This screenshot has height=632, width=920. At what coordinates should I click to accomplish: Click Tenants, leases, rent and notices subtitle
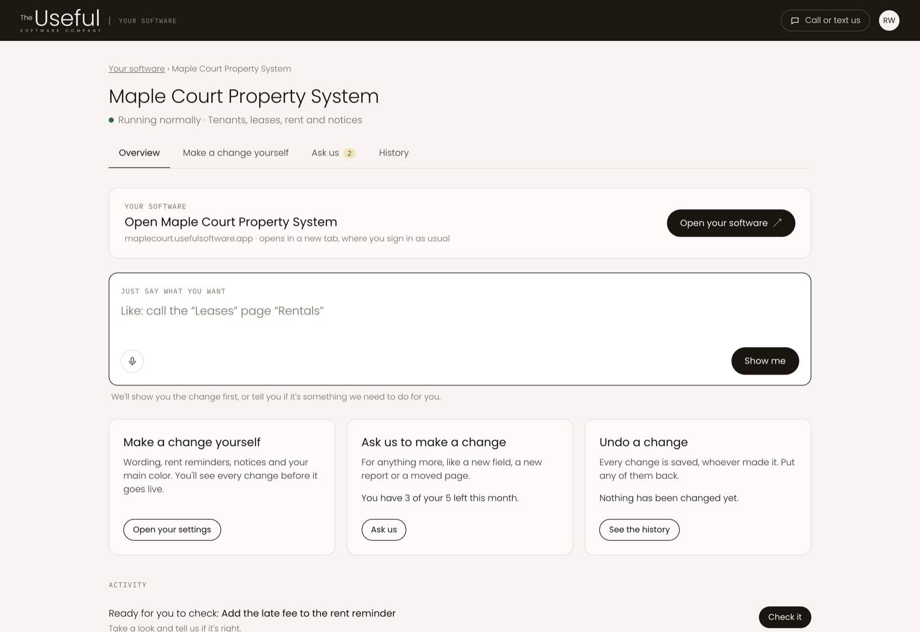click(285, 120)
